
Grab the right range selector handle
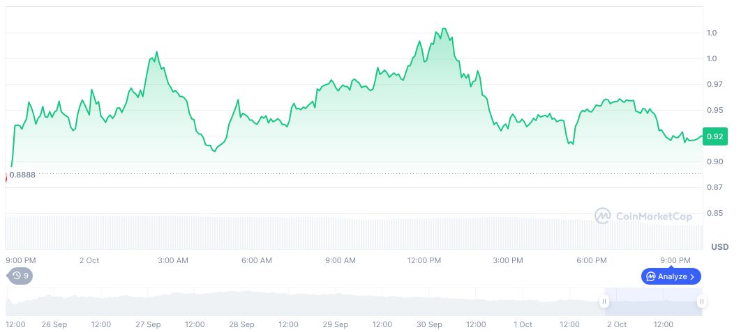(701, 301)
